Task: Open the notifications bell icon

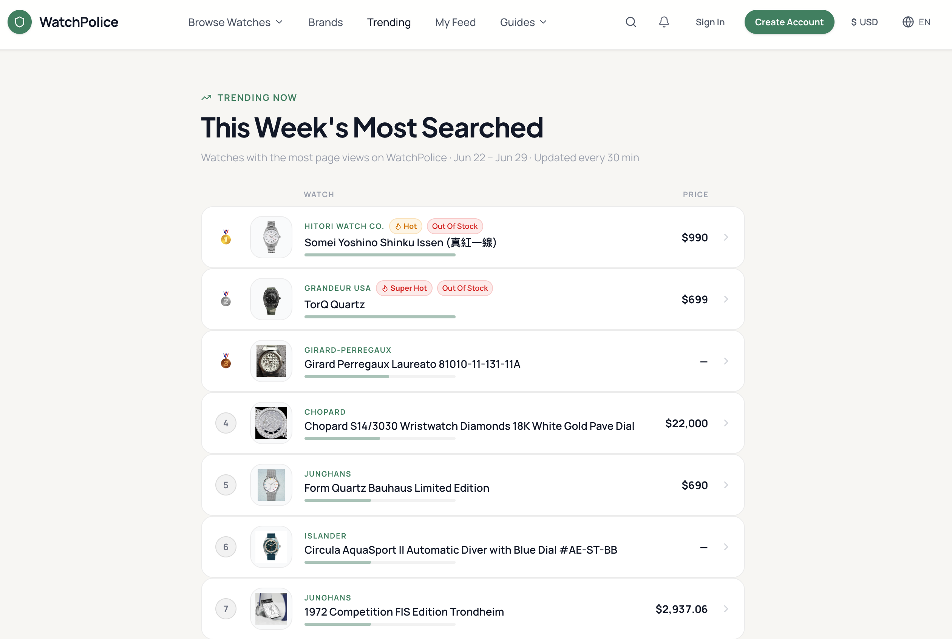Action: [x=664, y=22]
